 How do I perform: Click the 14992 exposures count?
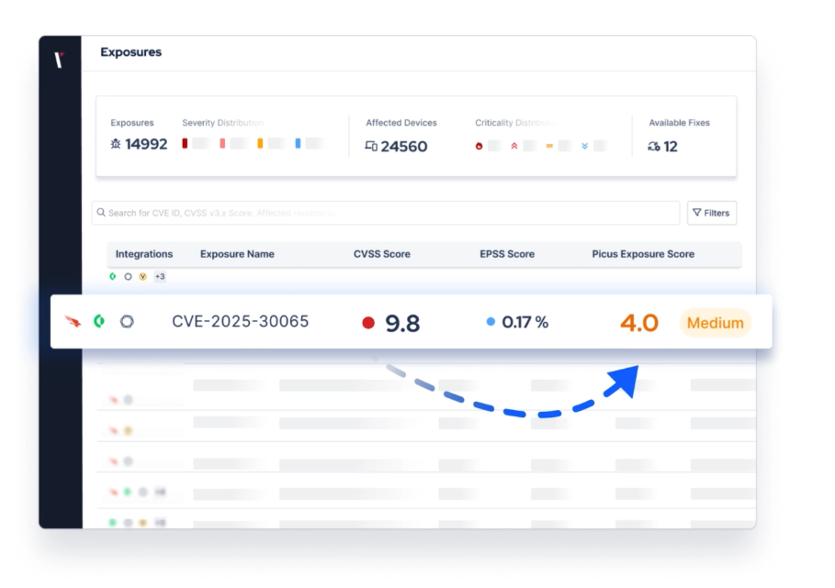click(x=146, y=144)
